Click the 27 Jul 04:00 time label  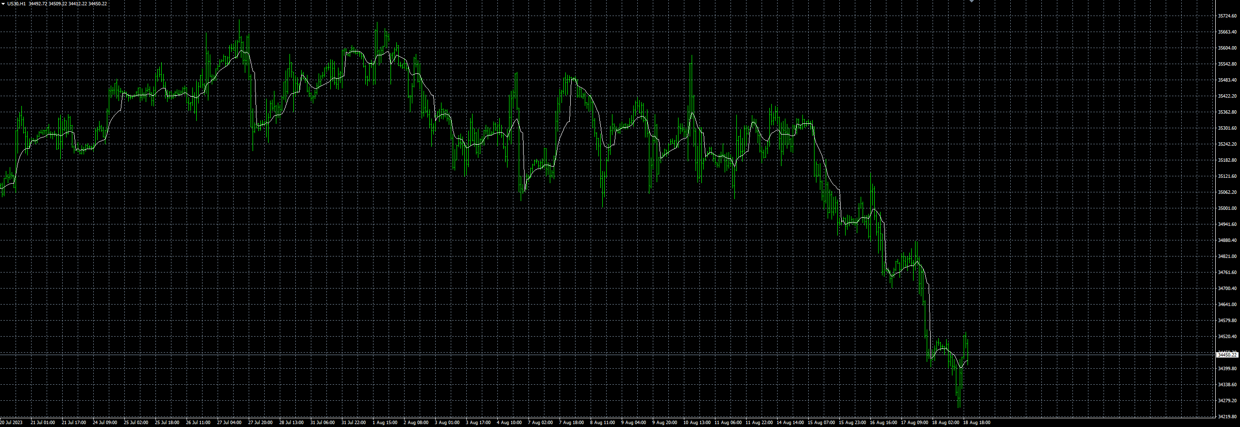click(229, 423)
